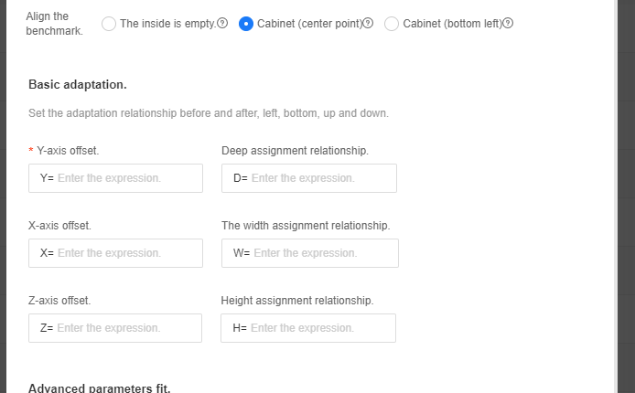Select 'Cabinet (center point)' radio option
Viewport: 635px width, 393px height.
point(246,24)
